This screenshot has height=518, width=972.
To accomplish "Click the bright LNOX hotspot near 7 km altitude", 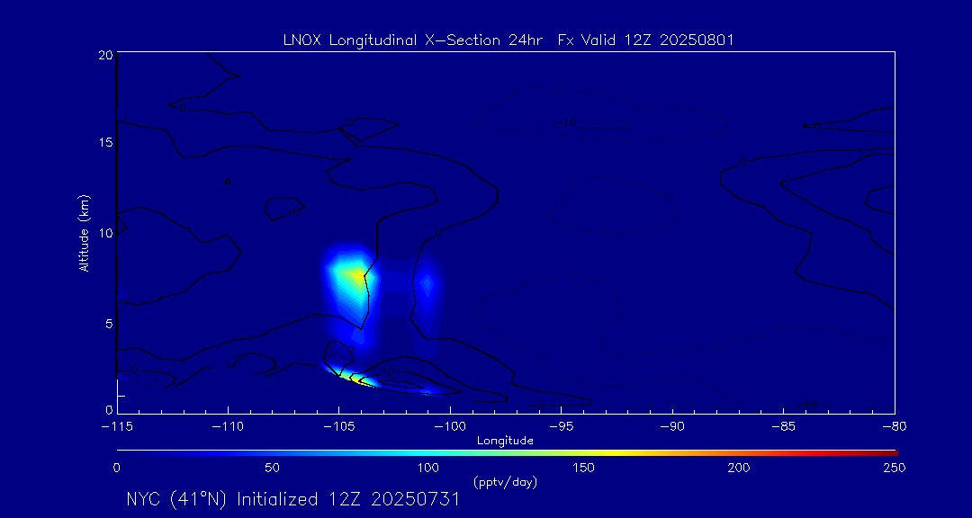I will tap(347, 277).
